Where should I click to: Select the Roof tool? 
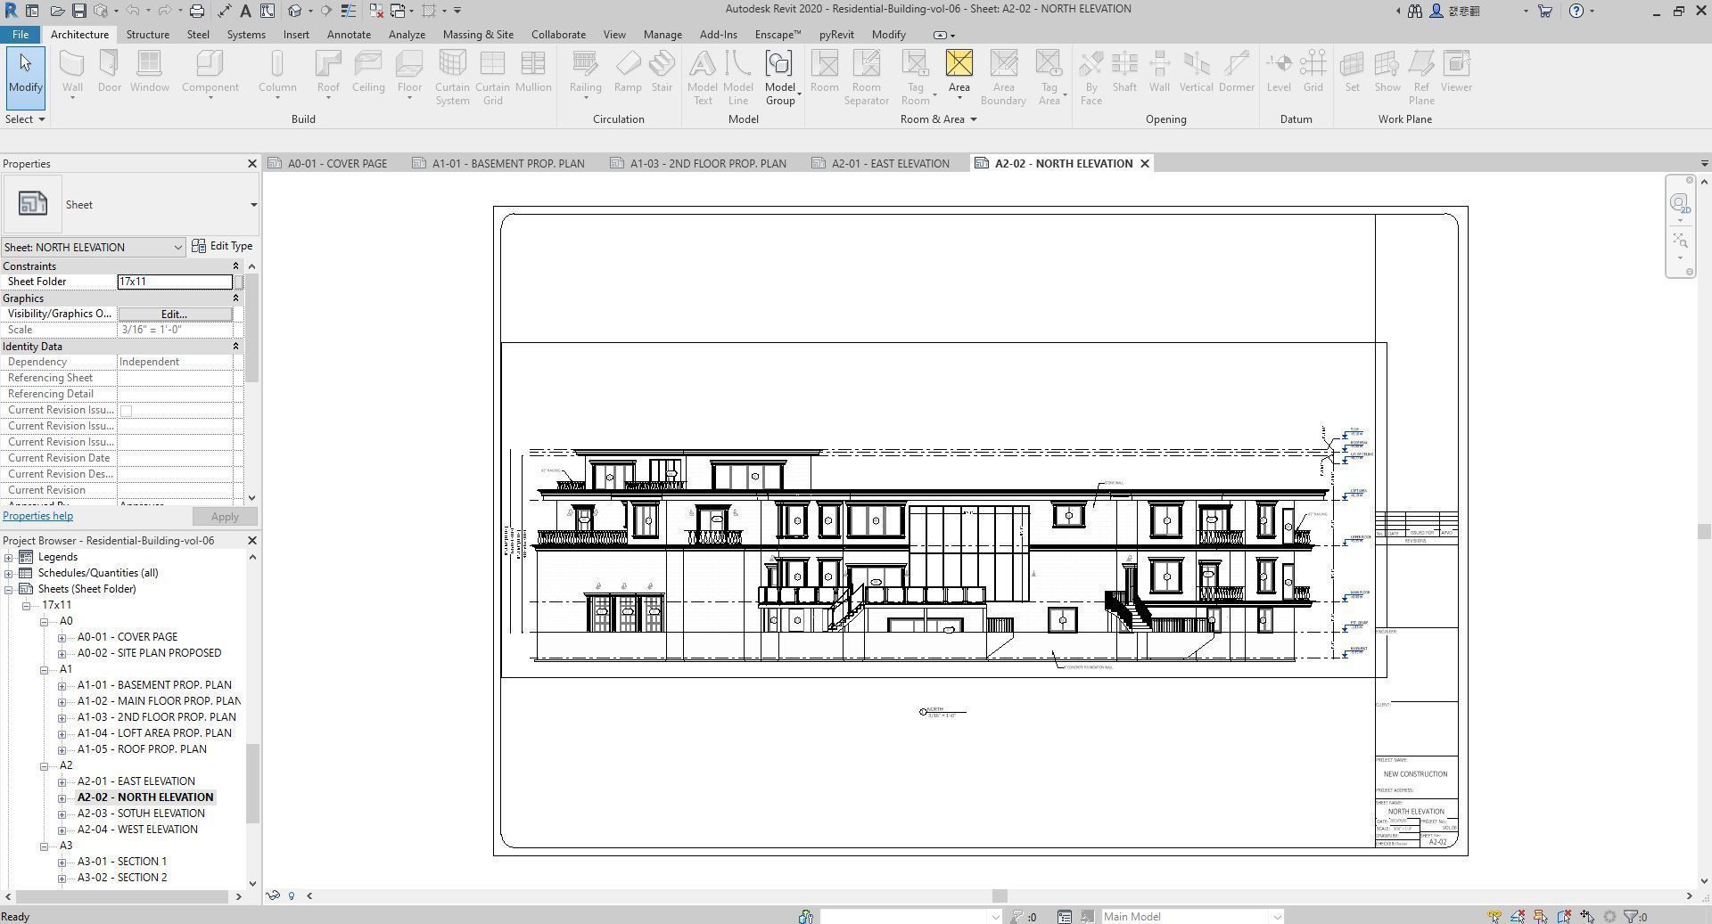[328, 72]
